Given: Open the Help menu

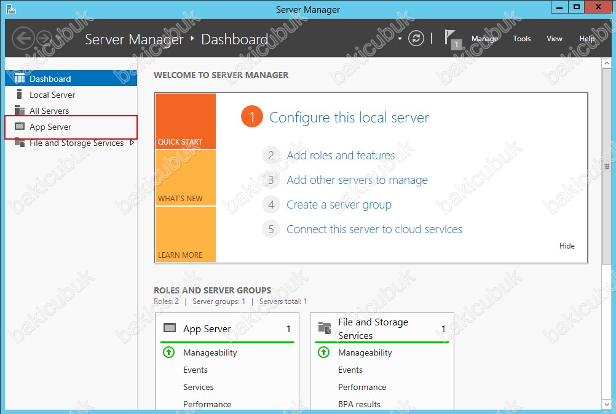Looking at the screenshot, I should coord(587,39).
